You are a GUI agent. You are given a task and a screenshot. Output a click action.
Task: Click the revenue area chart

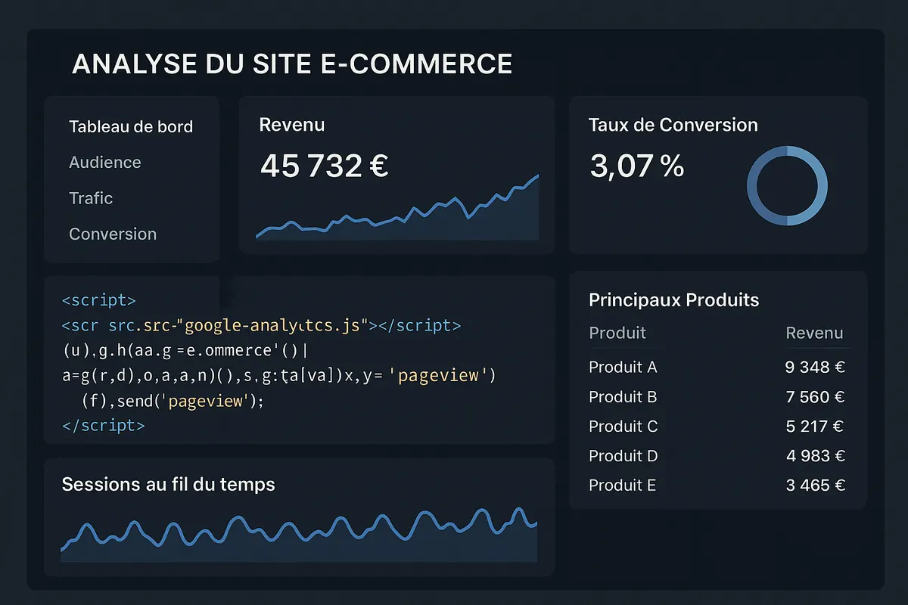click(x=397, y=207)
